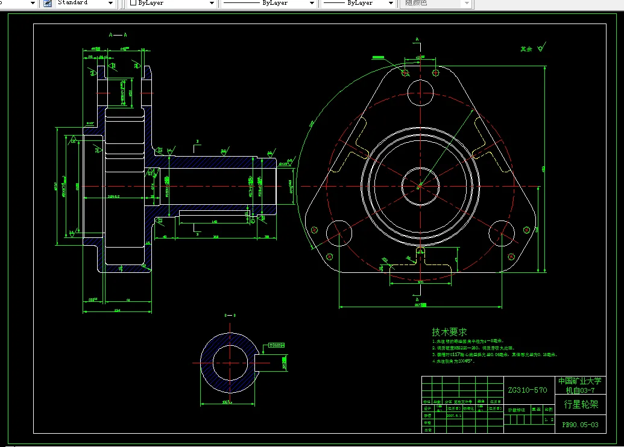
Task: Select the B—B section label
Action: tap(230, 315)
